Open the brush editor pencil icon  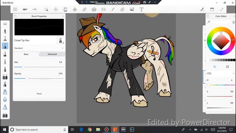[202, 9]
